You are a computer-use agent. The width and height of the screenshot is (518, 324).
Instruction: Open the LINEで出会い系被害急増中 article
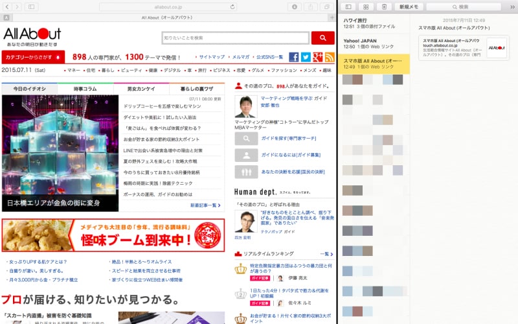pyautogui.click(x=163, y=150)
